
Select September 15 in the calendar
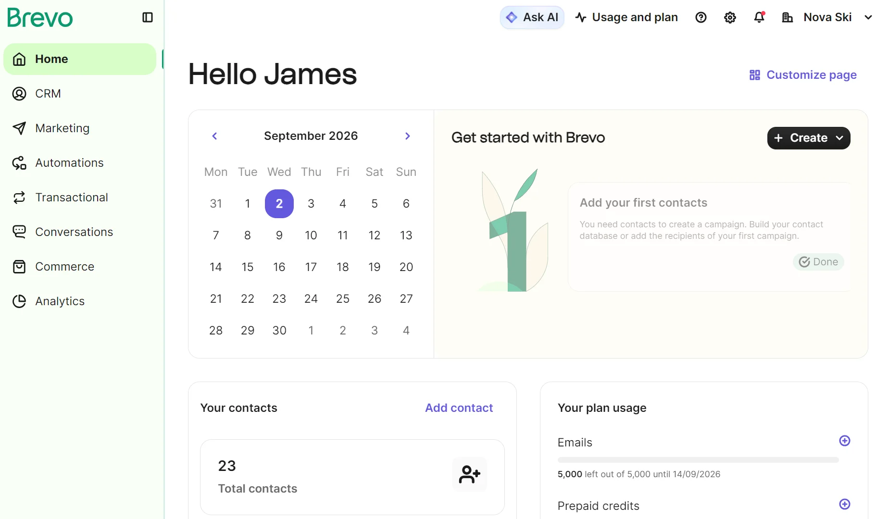click(x=248, y=267)
